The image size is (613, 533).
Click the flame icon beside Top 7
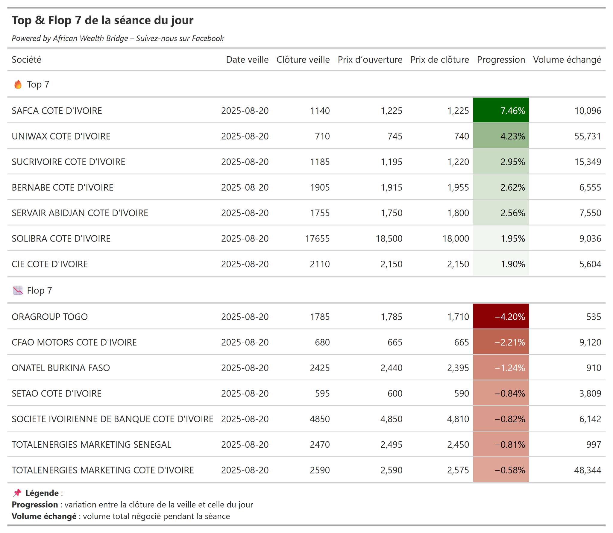click(18, 84)
